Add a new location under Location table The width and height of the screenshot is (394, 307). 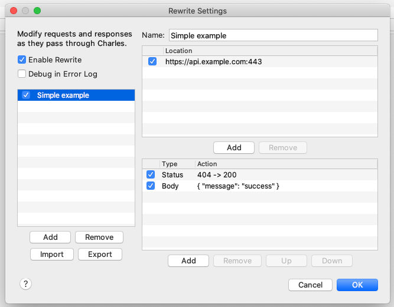click(x=234, y=148)
